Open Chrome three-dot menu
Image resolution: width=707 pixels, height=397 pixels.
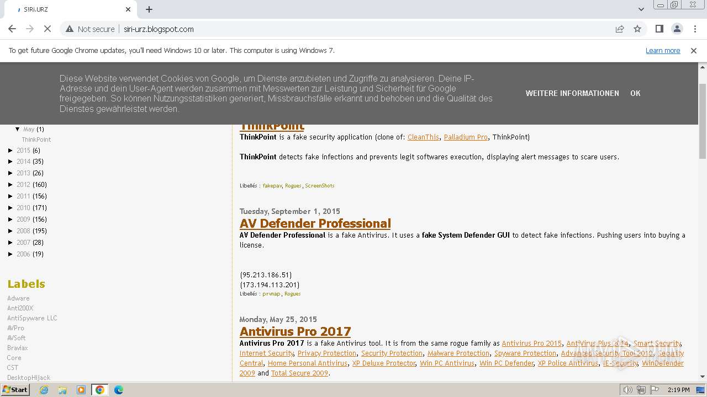pyautogui.click(x=694, y=29)
